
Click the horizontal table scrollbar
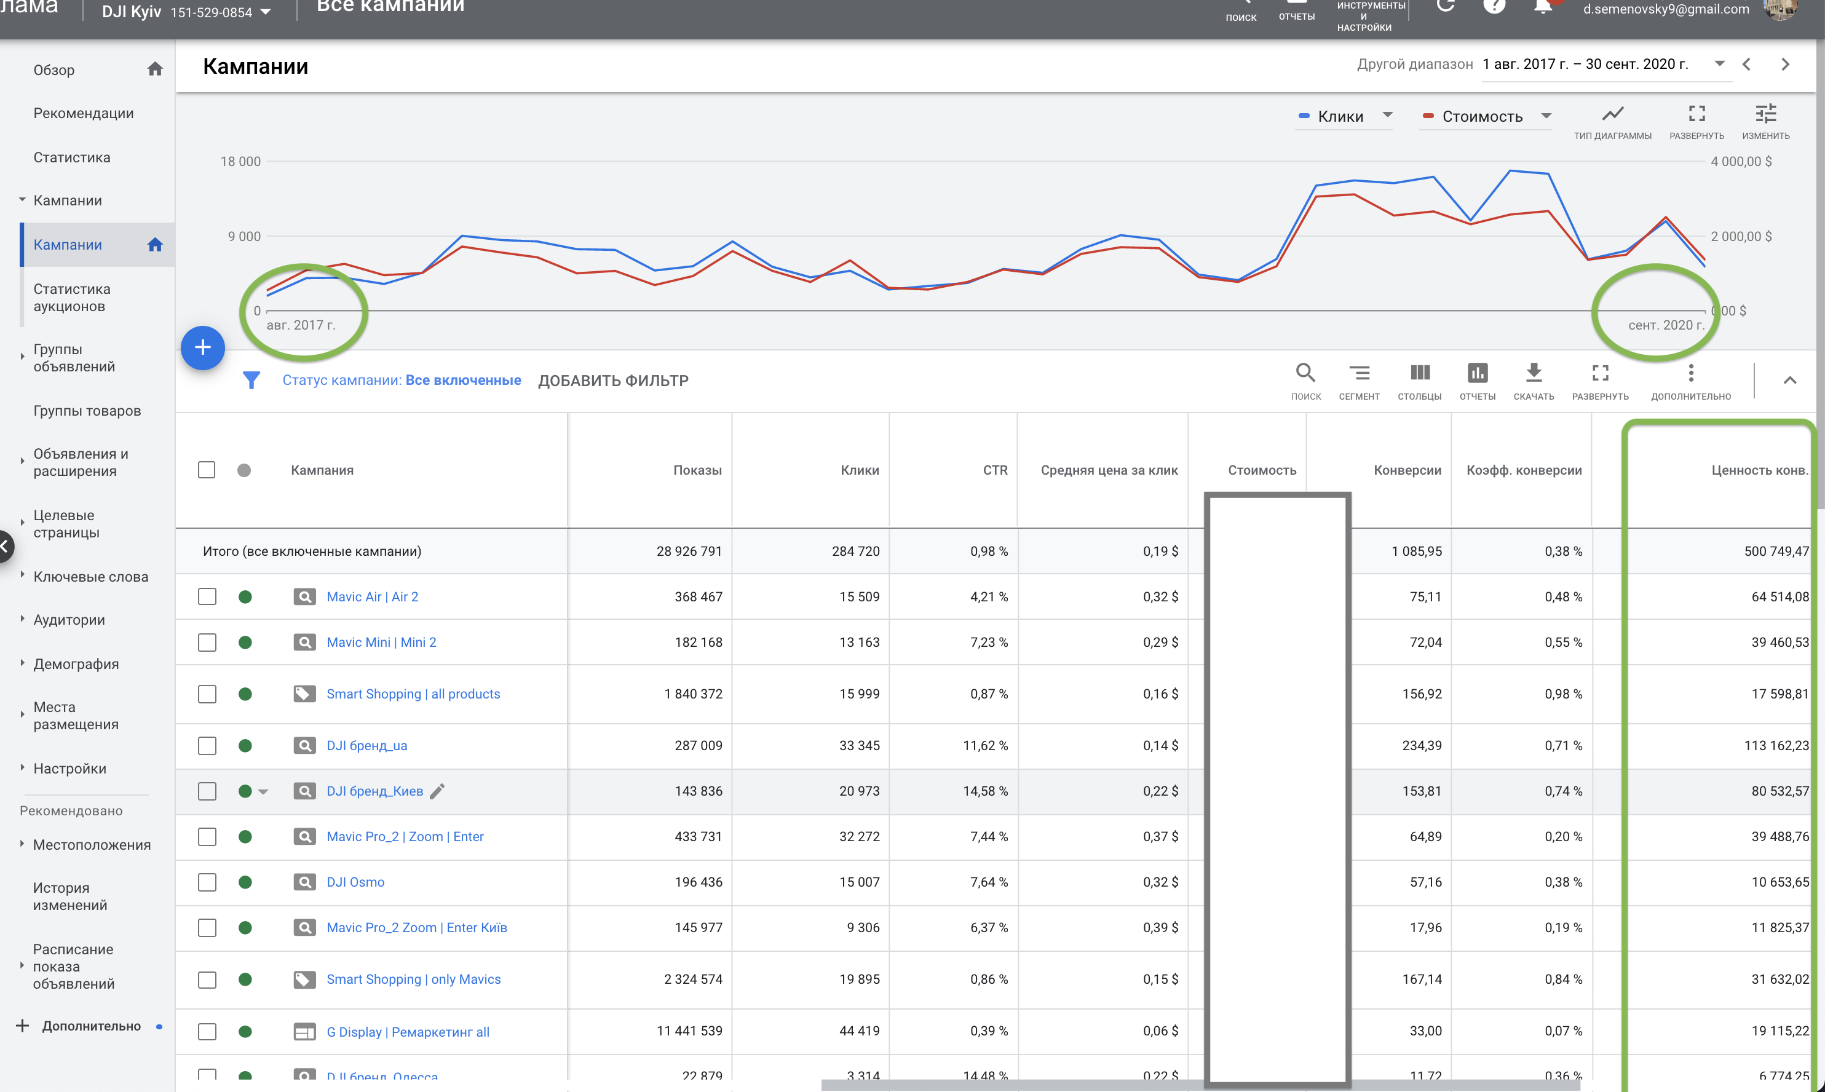[x=1200, y=1085]
